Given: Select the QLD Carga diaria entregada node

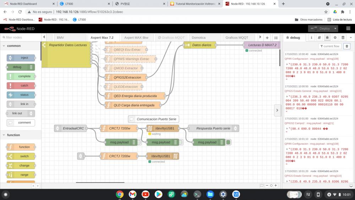Looking at the screenshot, I should point(133,105).
